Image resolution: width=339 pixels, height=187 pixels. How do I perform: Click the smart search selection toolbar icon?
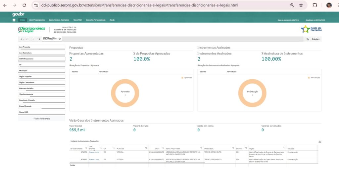pyautogui.click(x=21, y=39)
